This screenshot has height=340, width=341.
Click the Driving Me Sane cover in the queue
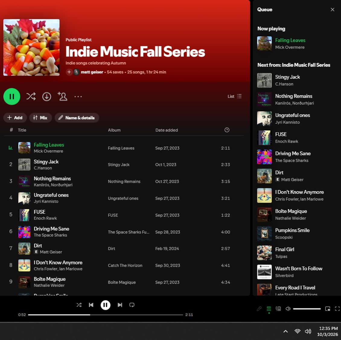pyautogui.click(x=264, y=157)
